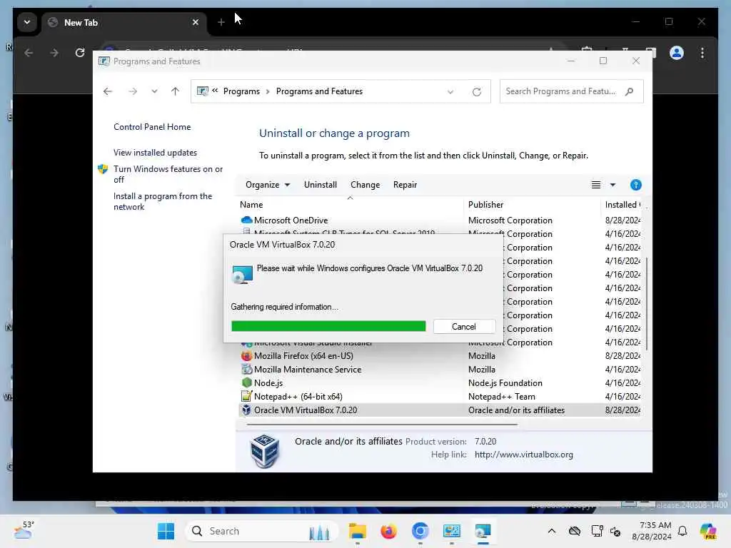Open the recent locations chevron next to Forward
Viewport: 731px width, 548px height.
(x=154, y=91)
